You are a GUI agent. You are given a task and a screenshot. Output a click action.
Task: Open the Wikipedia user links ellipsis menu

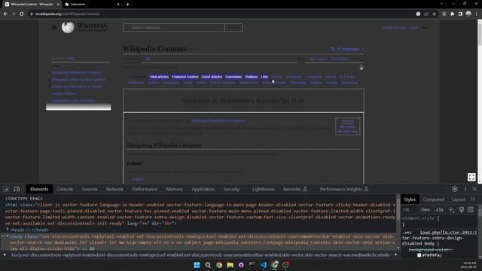pos(424,27)
